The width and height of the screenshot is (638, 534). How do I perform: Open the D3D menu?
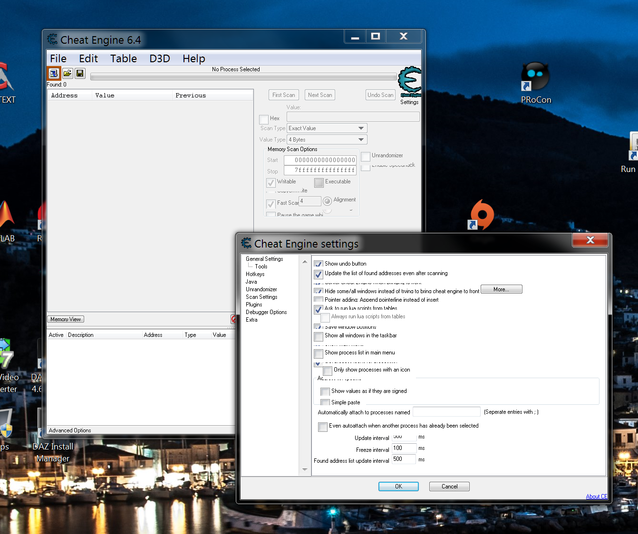pyautogui.click(x=160, y=58)
